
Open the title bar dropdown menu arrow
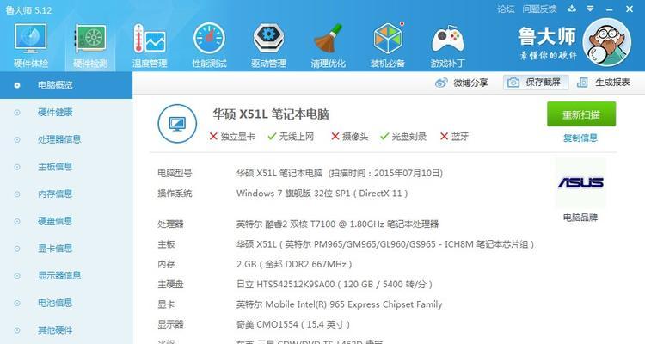590,9
